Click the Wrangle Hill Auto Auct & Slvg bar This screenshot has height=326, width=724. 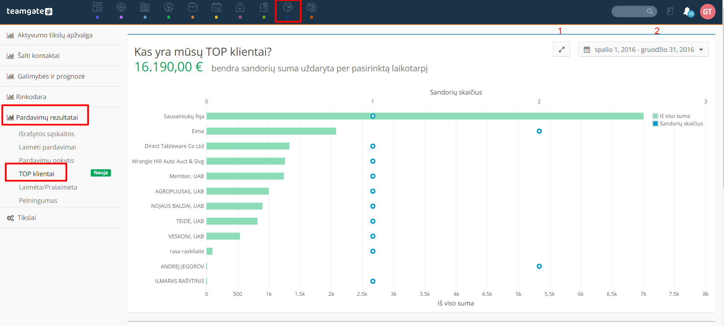pyautogui.click(x=246, y=161)
